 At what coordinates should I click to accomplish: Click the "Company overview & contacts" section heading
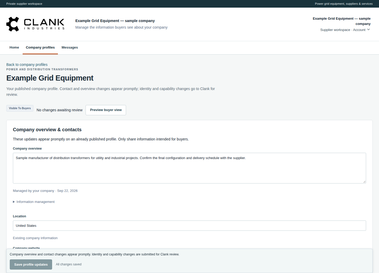47,130
